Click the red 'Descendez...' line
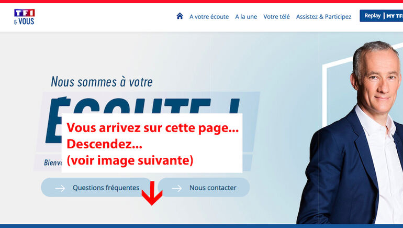 click(104, 144)
